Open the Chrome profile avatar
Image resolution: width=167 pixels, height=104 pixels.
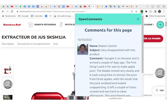159,11
